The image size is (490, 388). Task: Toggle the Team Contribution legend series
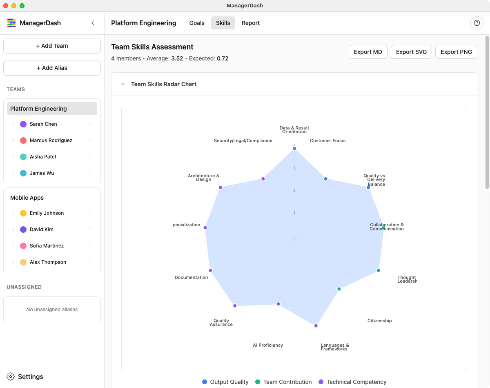(x=283, y=382)
